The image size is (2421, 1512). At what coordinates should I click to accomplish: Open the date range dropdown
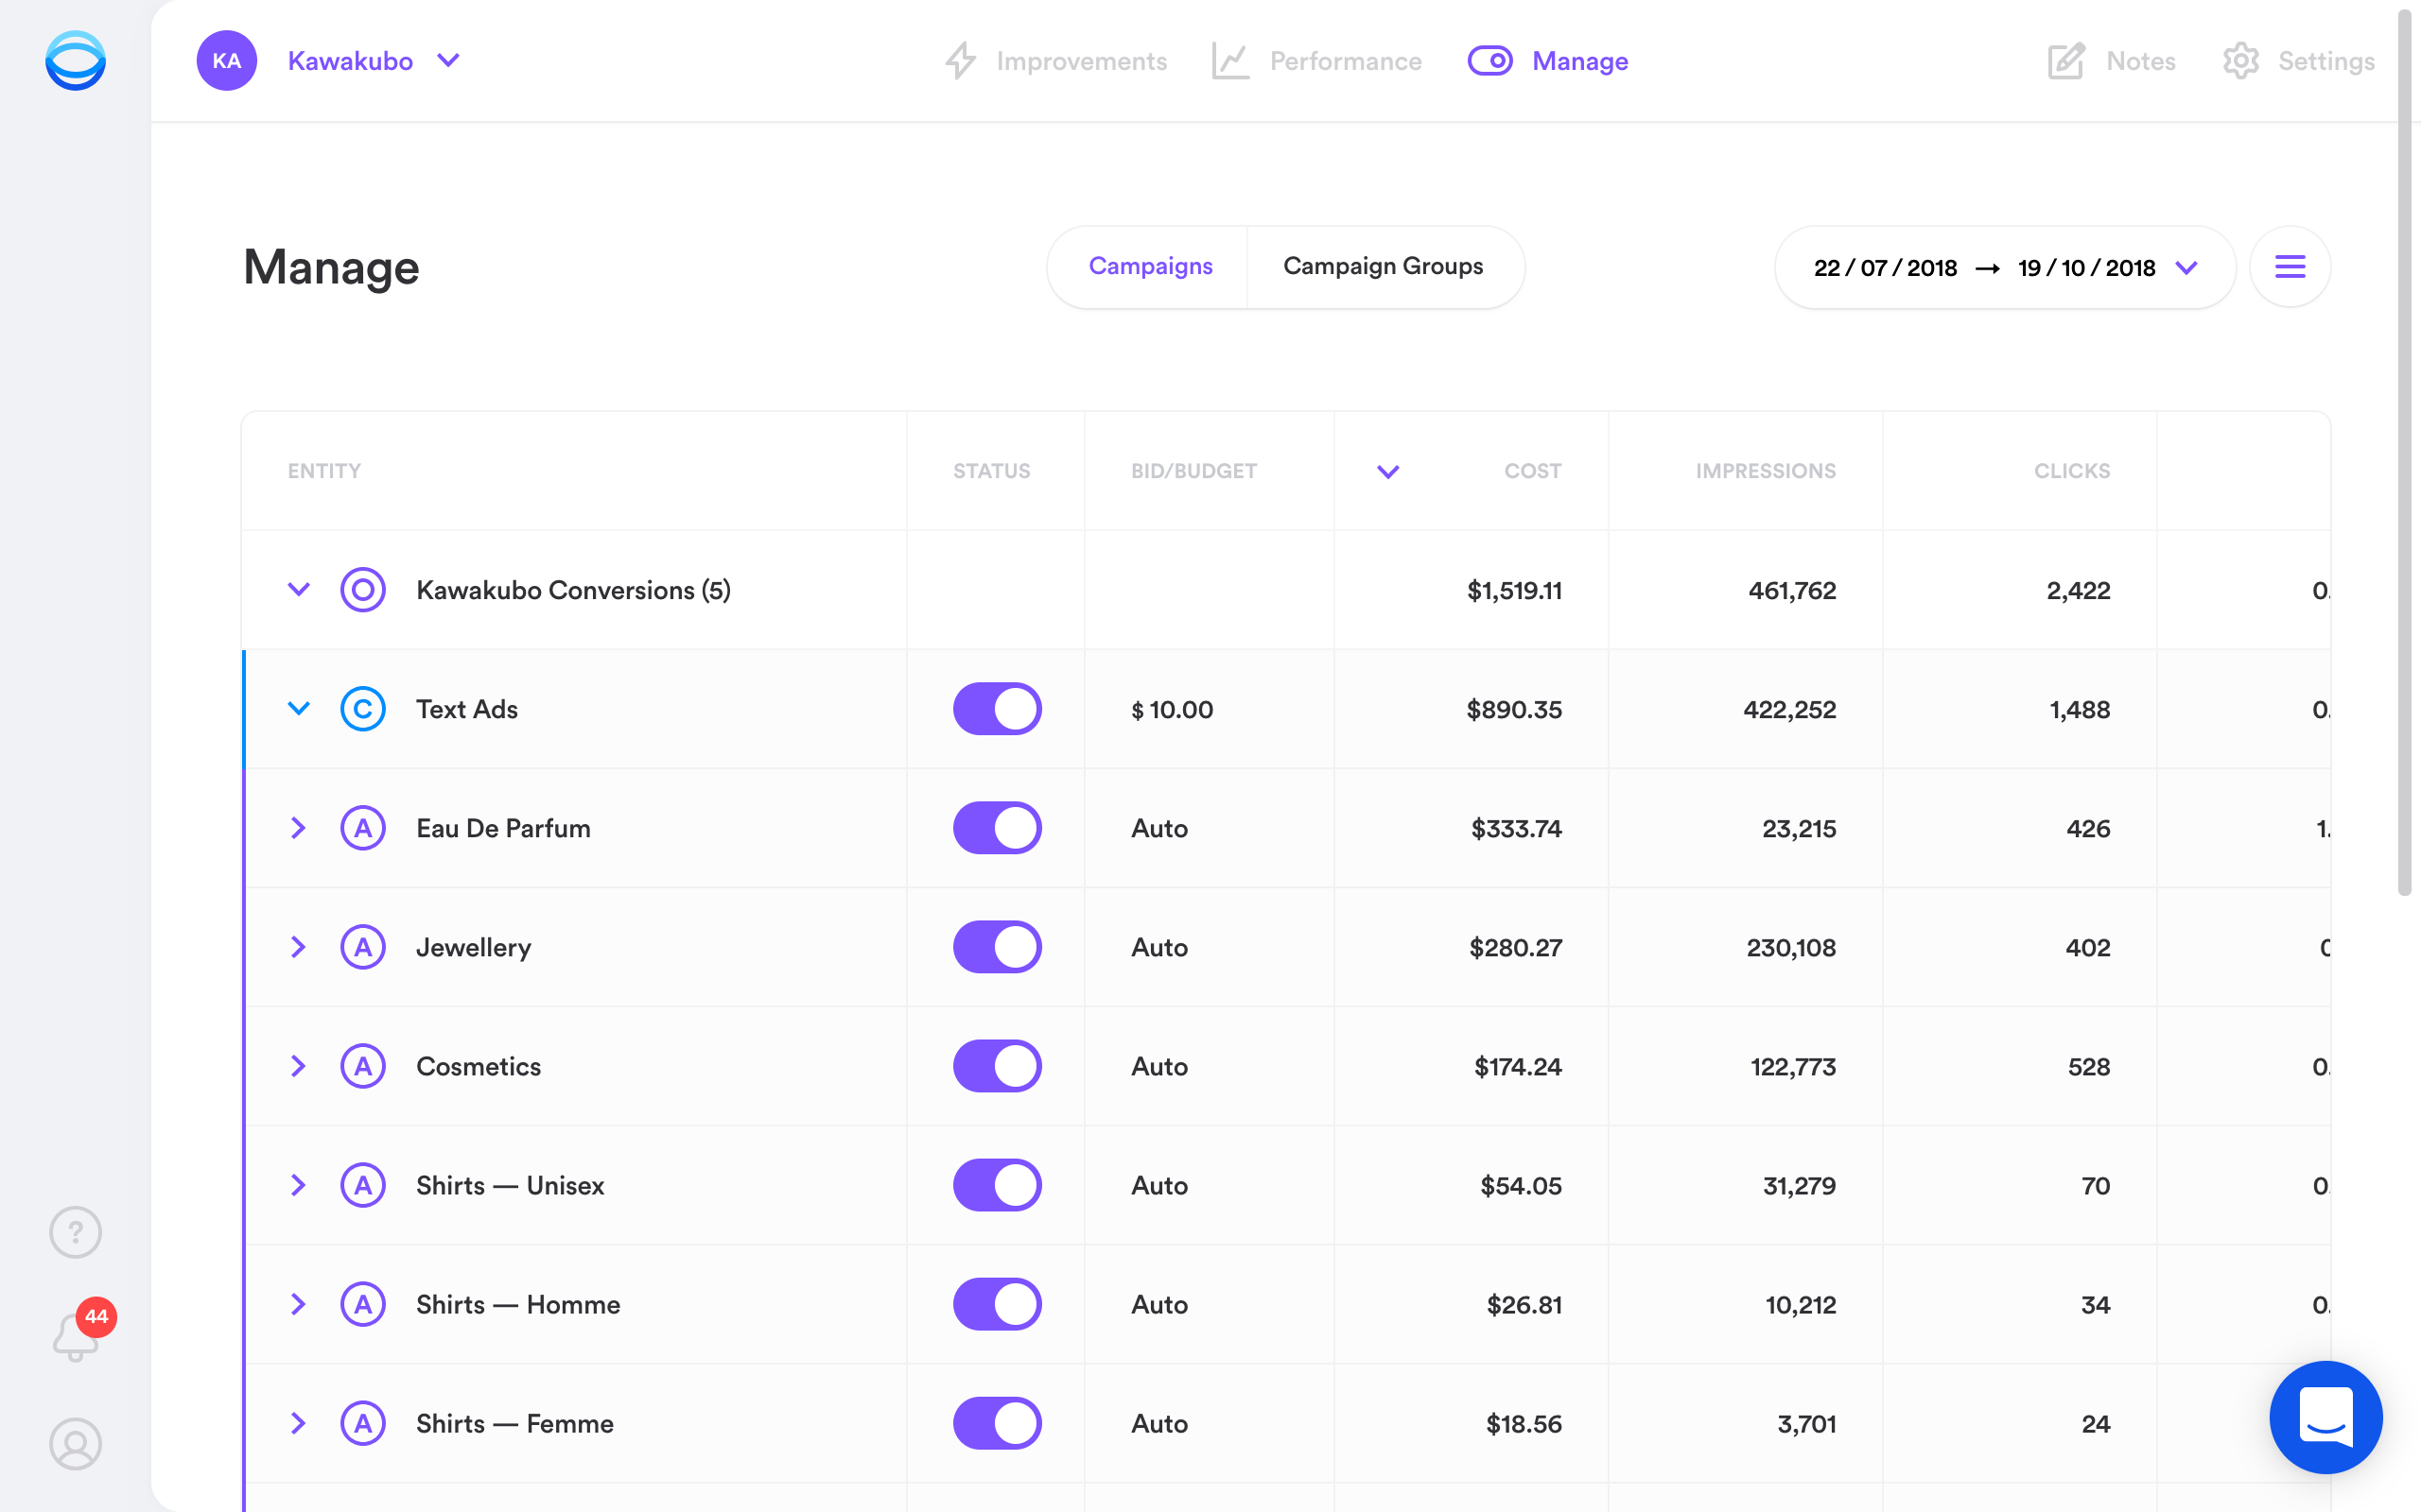[x=2191, y=266]
